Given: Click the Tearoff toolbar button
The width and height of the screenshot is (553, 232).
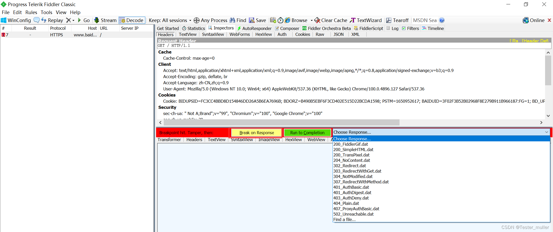Looking at the screenshot, I should (x=397, y=20).
